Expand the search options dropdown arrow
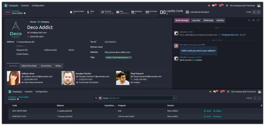Viewport: 265px width, 126px height. click(x=175, y=98)
